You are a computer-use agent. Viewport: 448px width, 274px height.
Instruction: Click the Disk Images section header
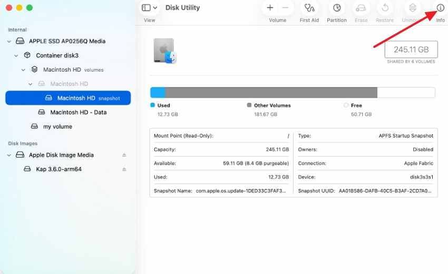tap(23, 143)
